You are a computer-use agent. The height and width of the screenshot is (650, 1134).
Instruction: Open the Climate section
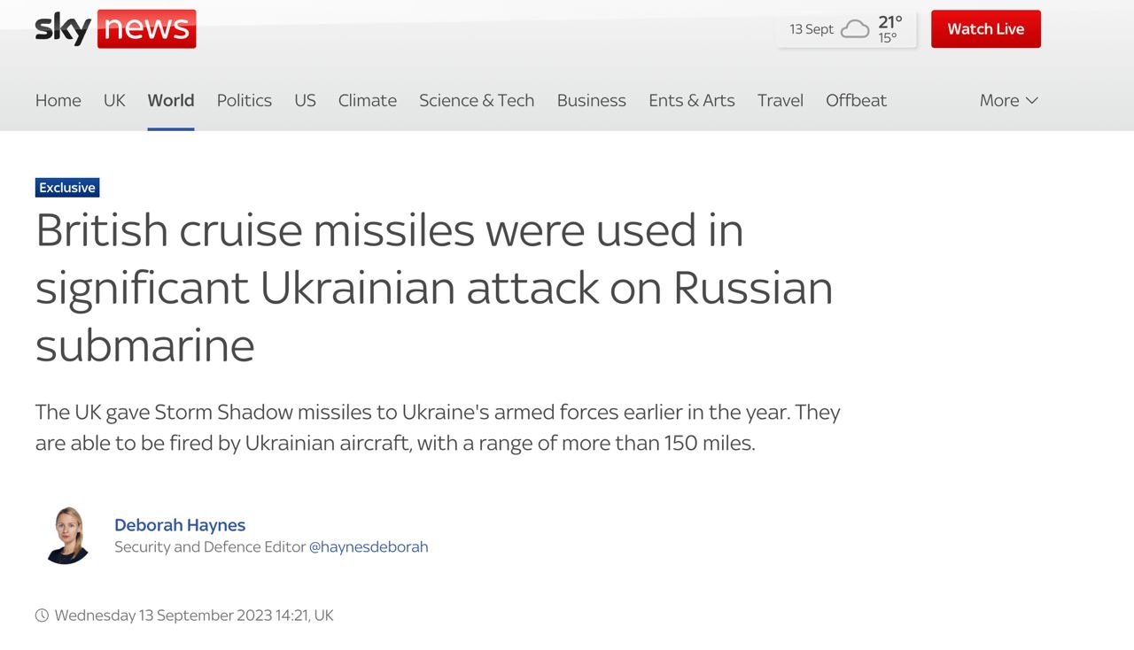368,100
